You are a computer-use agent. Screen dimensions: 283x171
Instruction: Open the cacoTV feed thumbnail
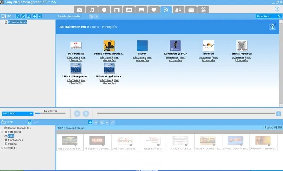[142, 46]
